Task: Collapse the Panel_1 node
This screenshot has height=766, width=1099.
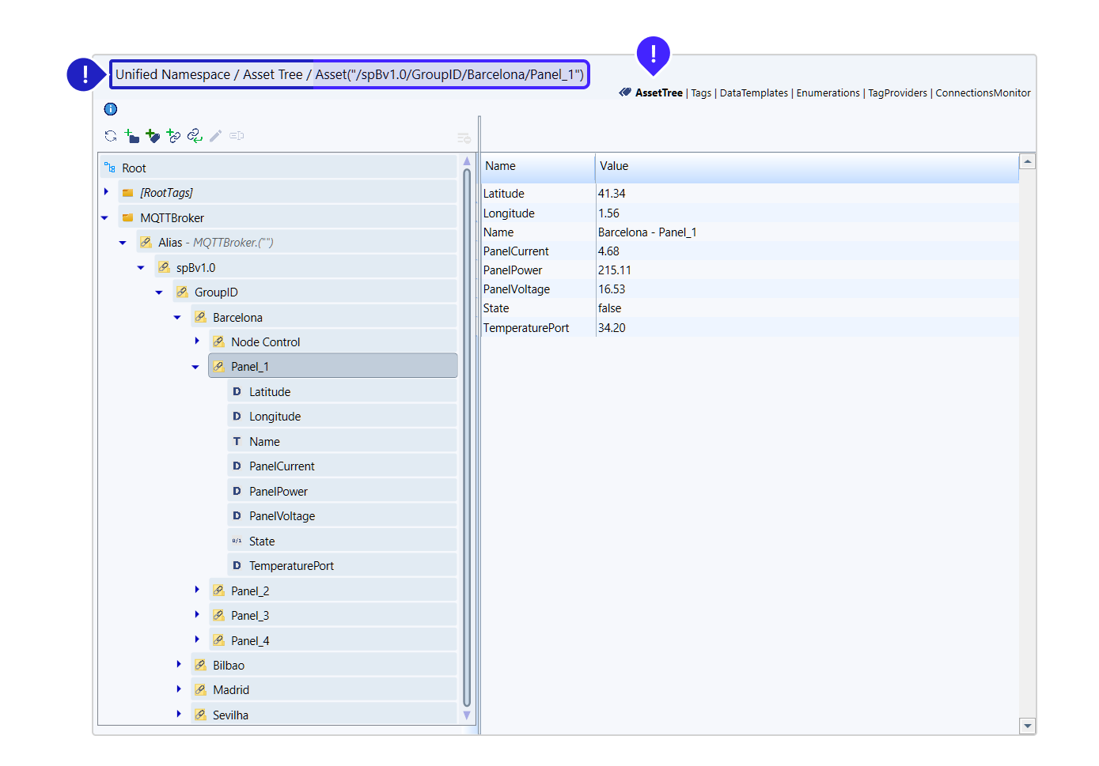Action: coord(195,367)
